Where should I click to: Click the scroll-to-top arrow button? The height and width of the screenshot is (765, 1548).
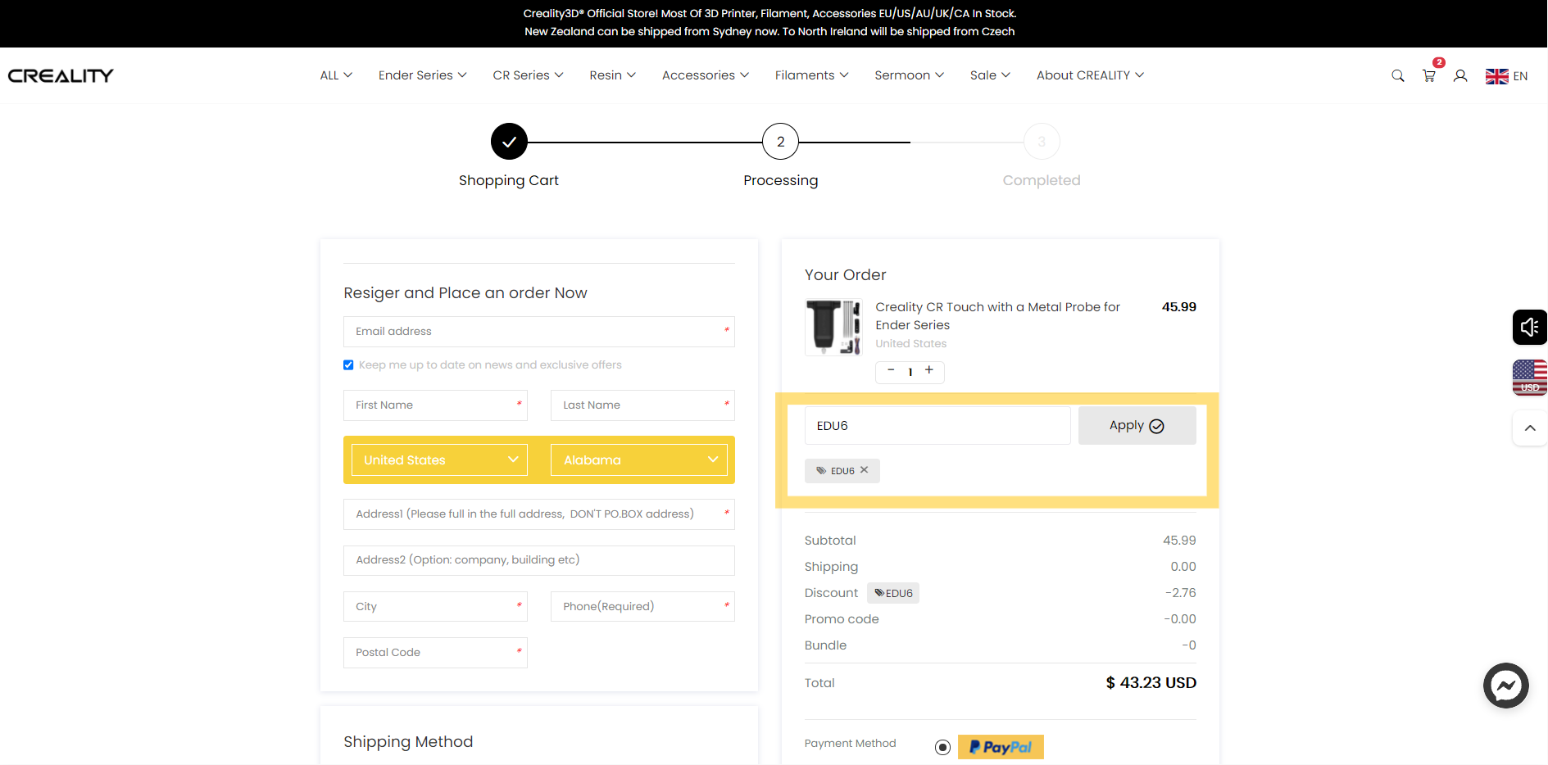point(1529,428)
